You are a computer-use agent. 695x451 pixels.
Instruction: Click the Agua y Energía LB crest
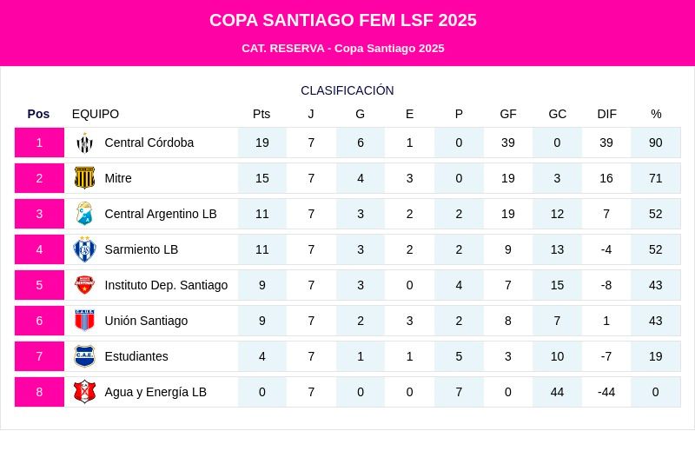coord(84,392)
